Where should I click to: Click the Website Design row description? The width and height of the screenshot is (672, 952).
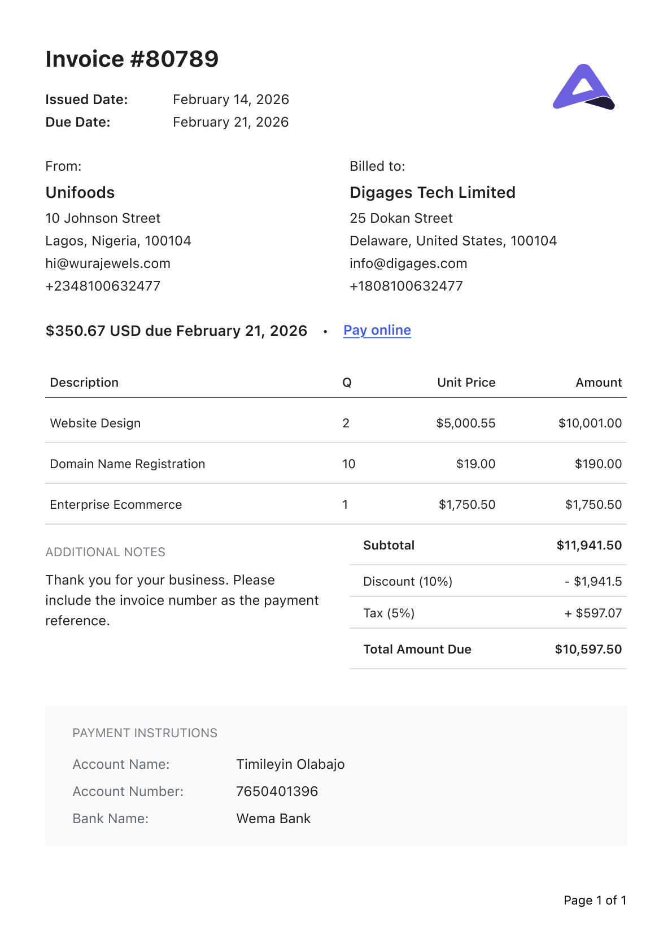95,423
